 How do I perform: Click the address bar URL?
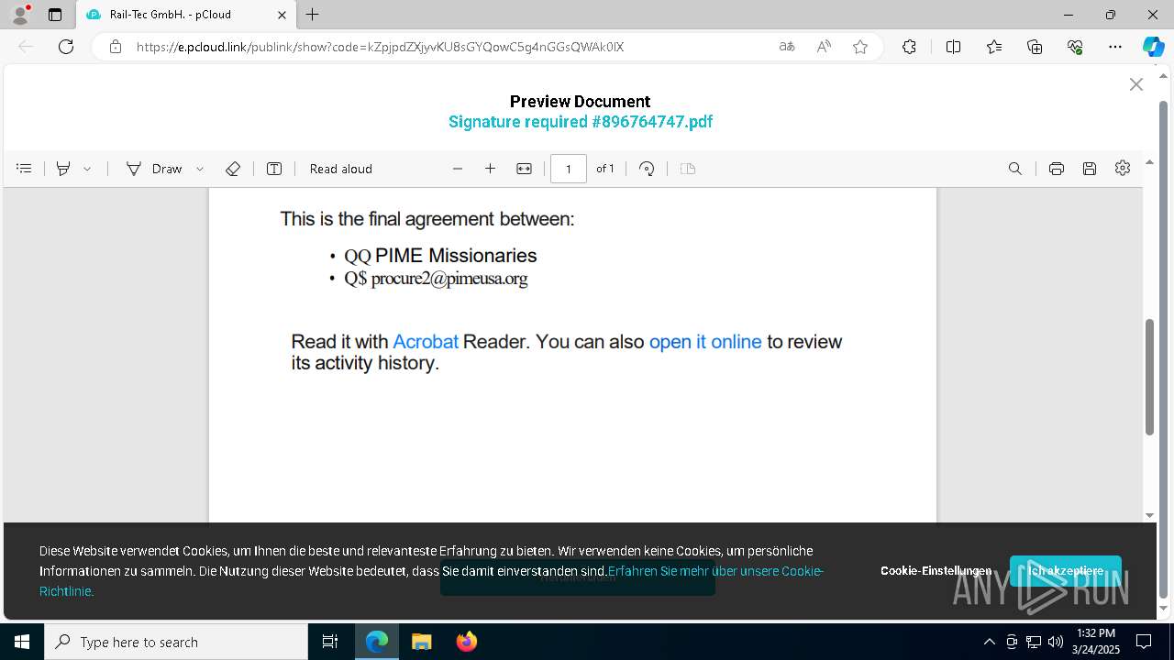click(x=380, y=47)
